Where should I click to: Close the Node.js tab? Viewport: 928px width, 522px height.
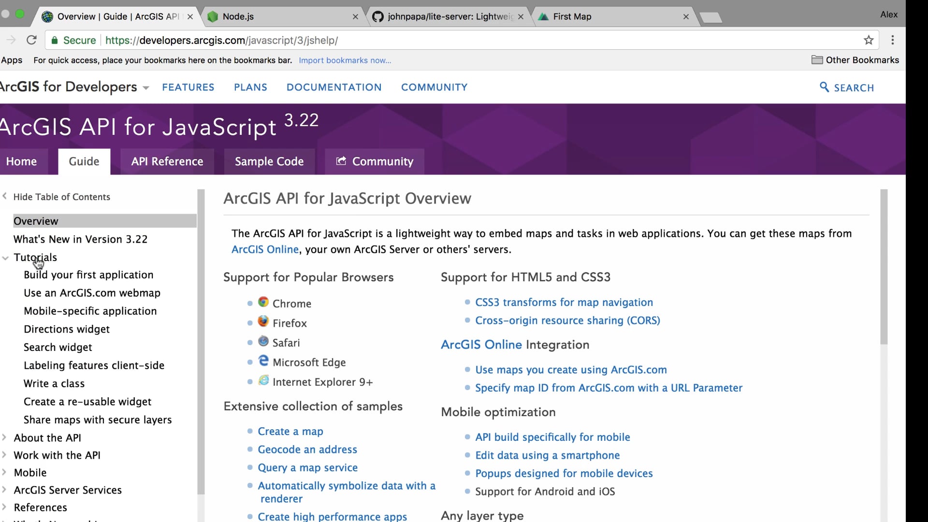pyautogui.click(x=355, y=16)
